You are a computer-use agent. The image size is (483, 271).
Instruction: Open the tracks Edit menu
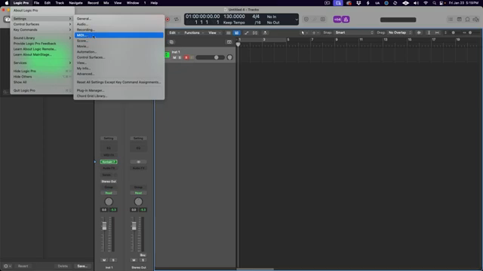[x=174, y=32]
